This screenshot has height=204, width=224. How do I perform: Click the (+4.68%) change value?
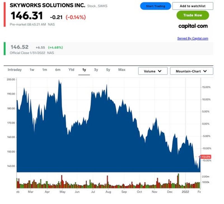click(55, 47)
